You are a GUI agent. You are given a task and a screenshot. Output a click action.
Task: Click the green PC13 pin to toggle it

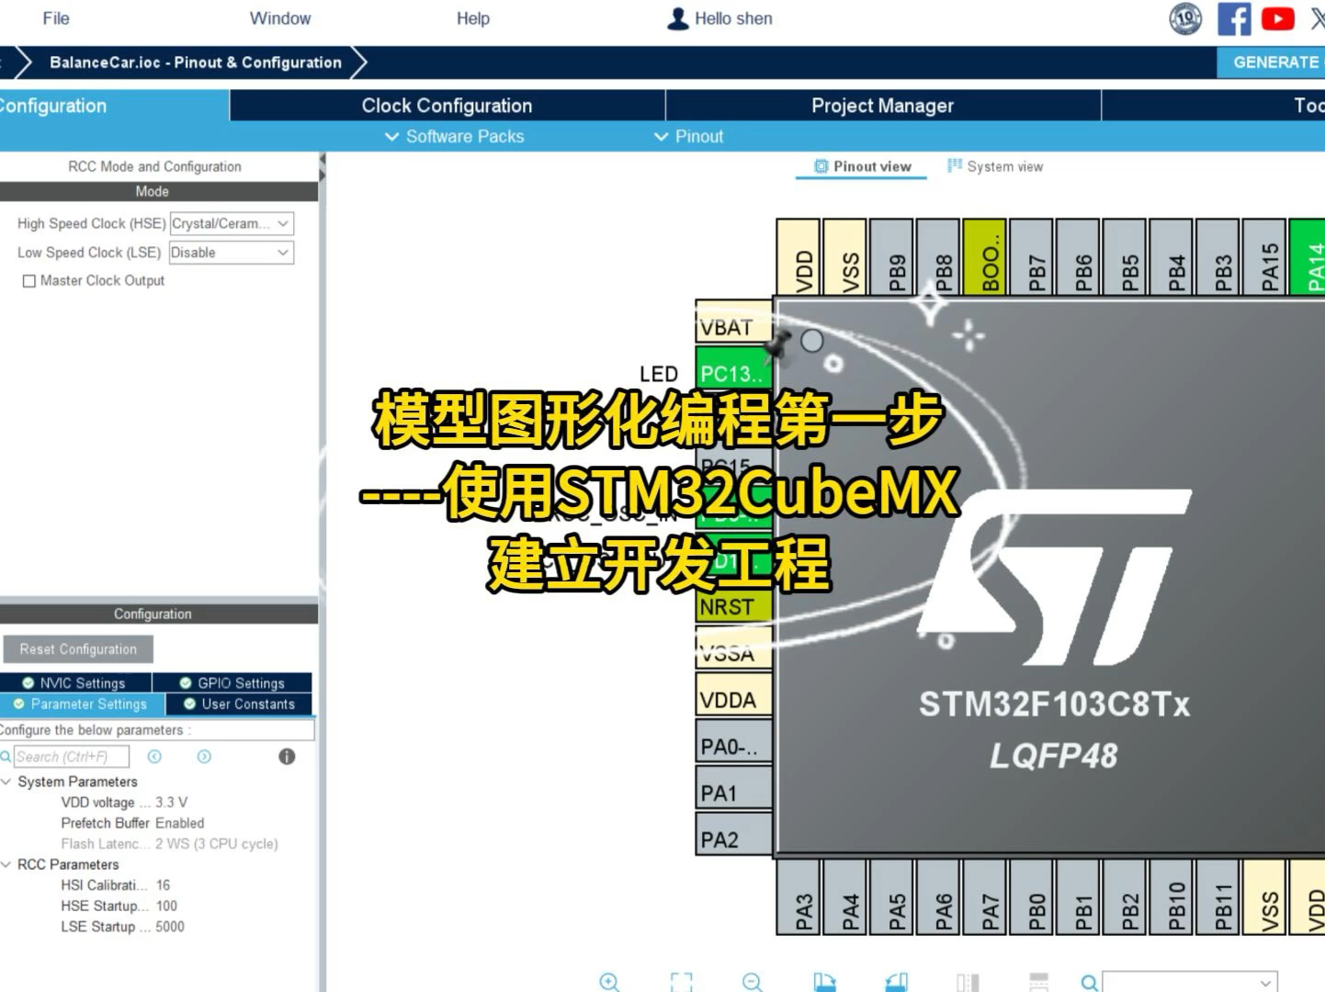pos(732,374)
